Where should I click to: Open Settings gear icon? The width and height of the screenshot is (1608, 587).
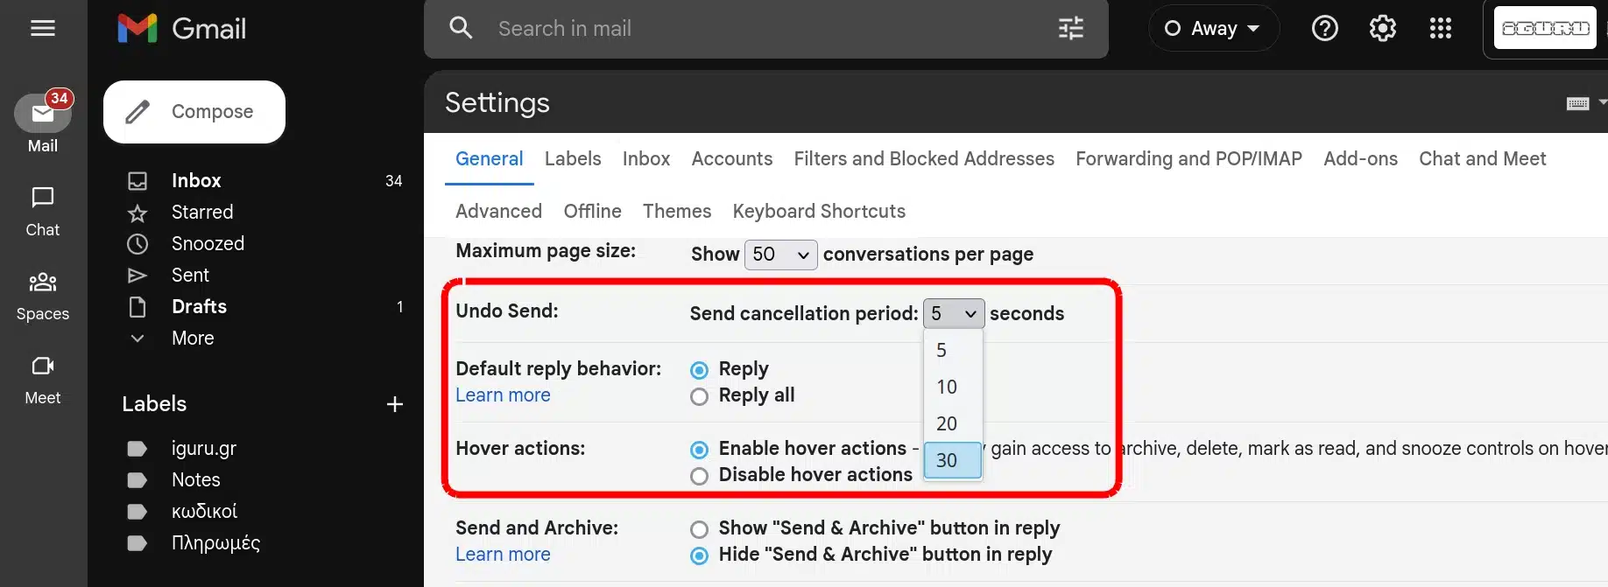(x=1382, y=29)
